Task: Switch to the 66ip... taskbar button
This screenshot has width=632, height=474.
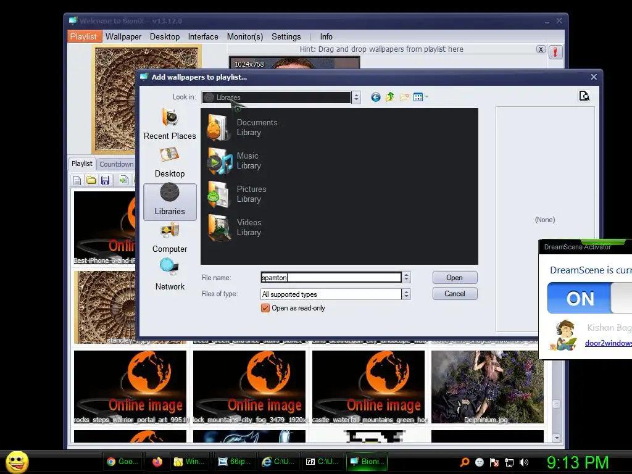Action: (234, 462)
